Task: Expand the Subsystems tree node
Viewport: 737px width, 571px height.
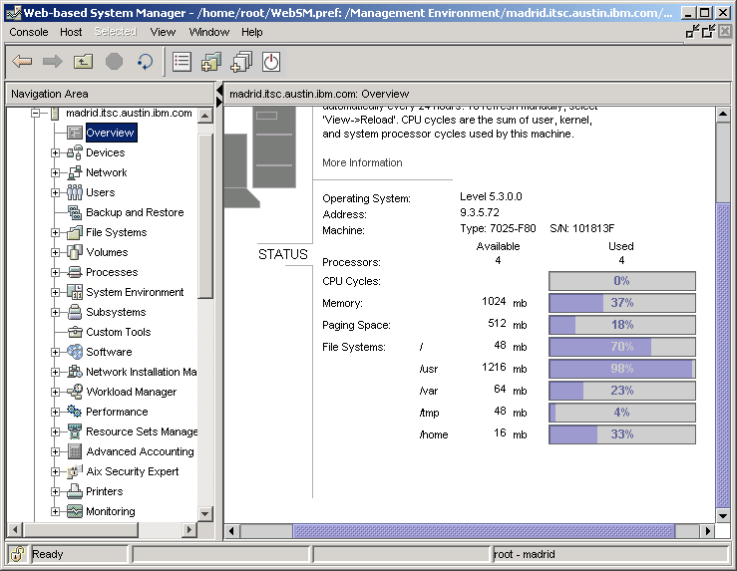Action: (55, 312)
